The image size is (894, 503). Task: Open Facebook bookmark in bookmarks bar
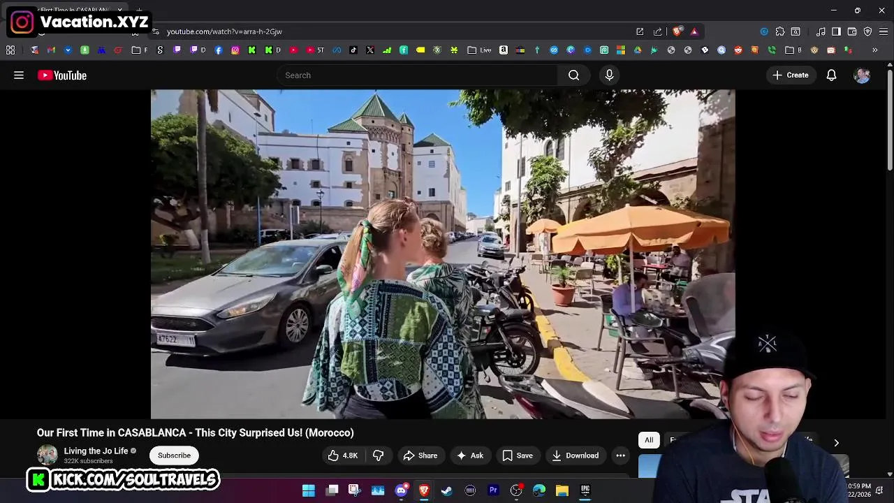point(219,50)
